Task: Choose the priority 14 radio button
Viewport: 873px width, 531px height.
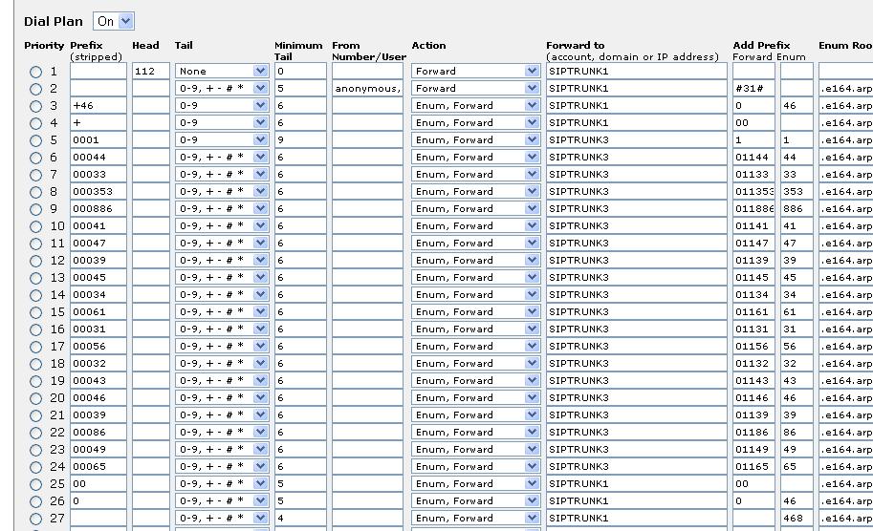Action: point(36,295)
